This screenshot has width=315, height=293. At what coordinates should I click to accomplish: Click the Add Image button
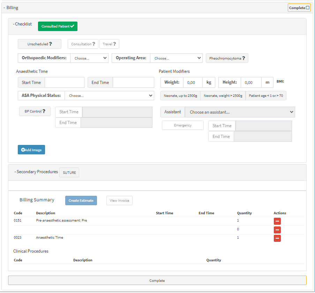click(x=31, y=150)
